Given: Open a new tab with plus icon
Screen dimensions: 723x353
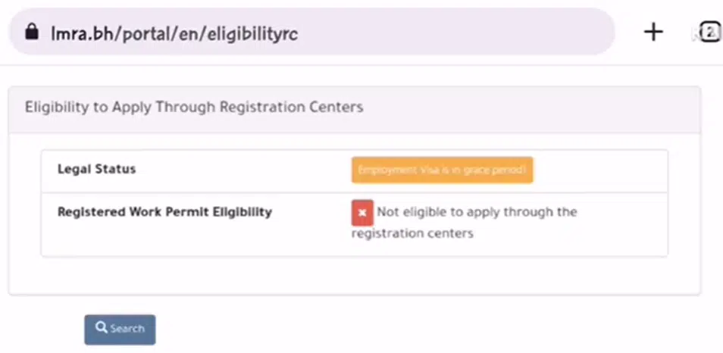Looking at the screenshot, I should point(653,32).
